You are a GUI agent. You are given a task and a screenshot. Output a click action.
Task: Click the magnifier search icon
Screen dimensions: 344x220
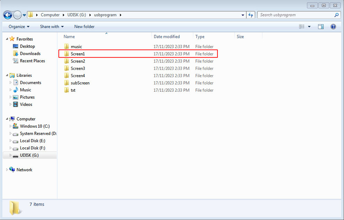pos(337,15)
